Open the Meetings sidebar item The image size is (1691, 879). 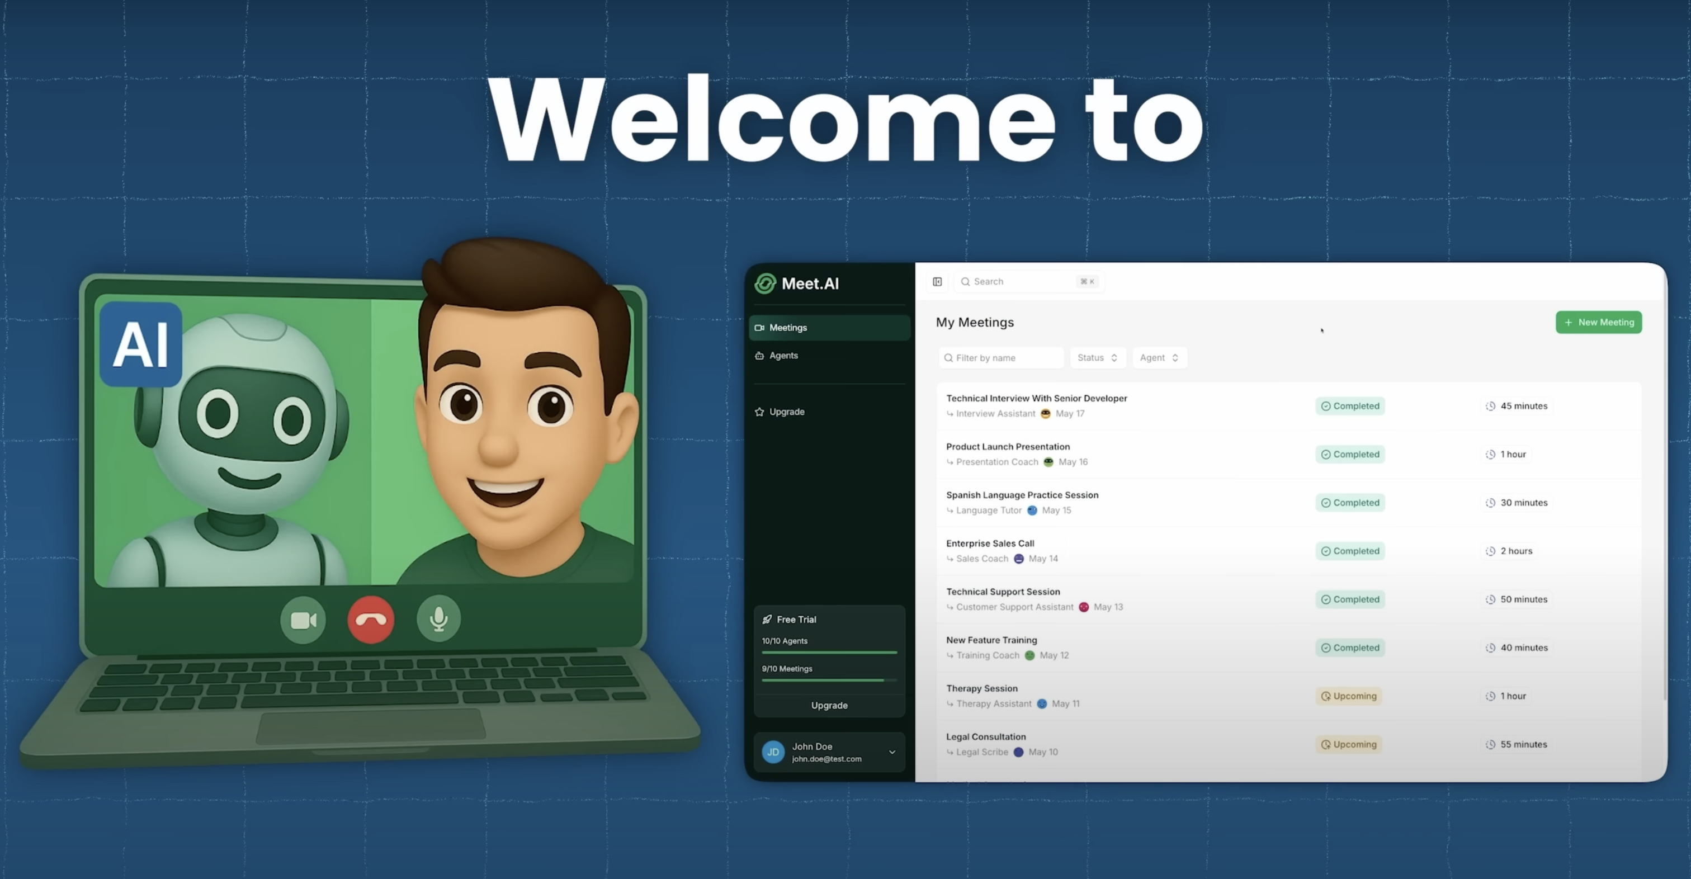(830, 328)
